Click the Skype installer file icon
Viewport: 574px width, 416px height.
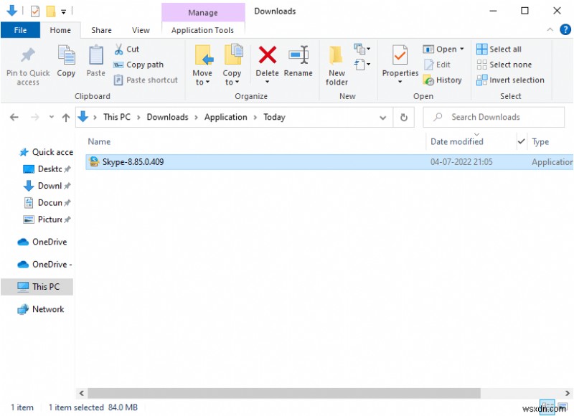[x=94, y=161]
